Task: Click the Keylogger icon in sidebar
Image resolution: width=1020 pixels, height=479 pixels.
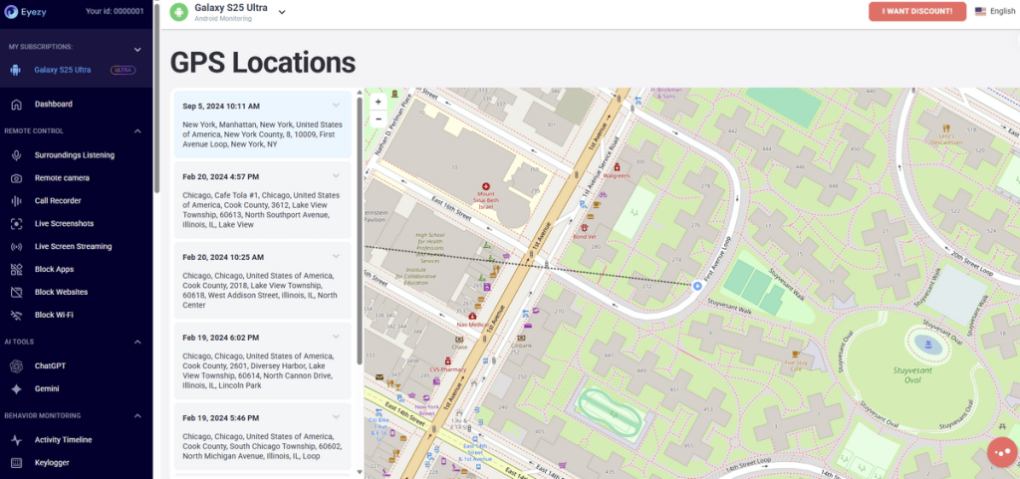Action: (16, 463)
